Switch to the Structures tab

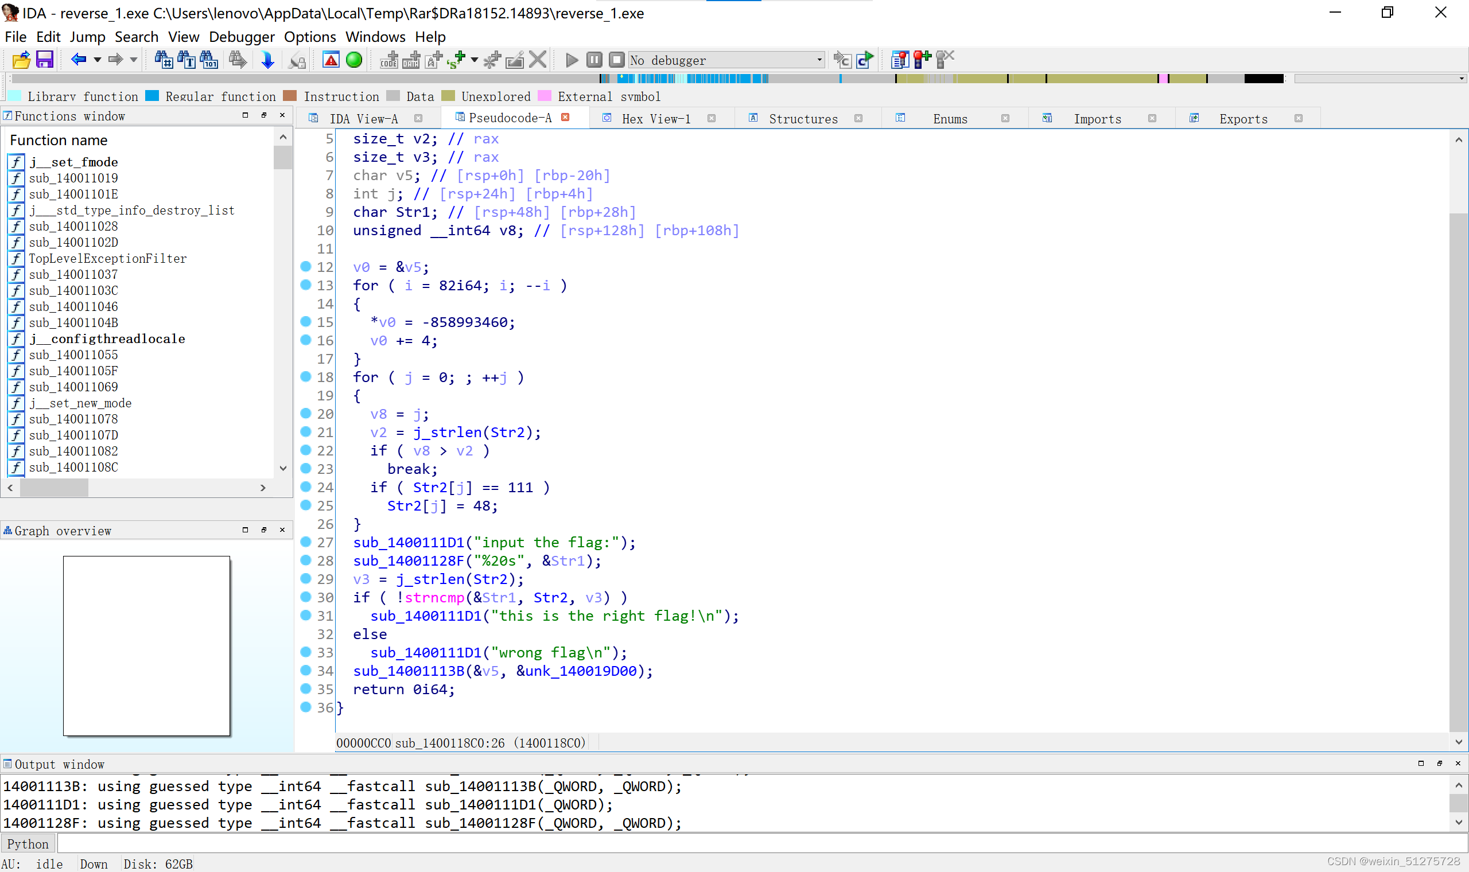(x=803, y=119)
